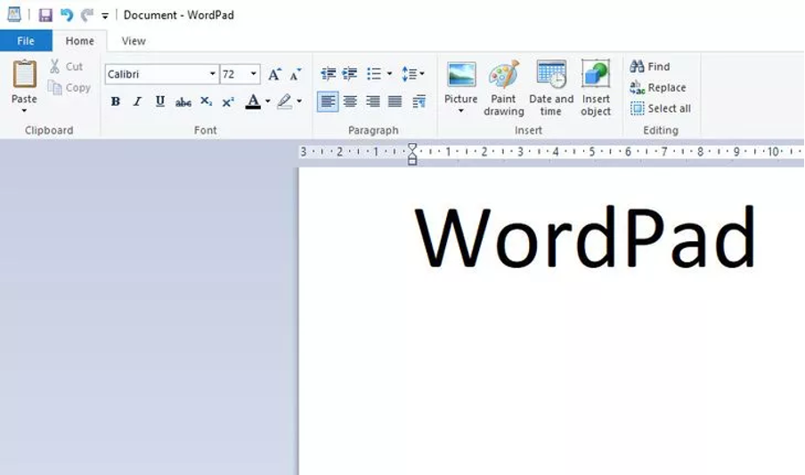
Task: Justify the text
Action: coord(394,101)
